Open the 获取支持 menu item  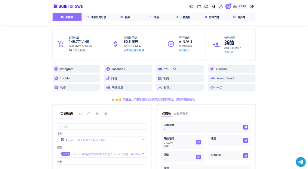[212, 17]
